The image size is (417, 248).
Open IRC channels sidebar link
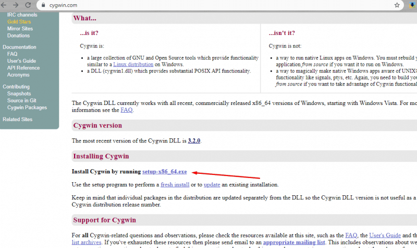coord(22,15)
